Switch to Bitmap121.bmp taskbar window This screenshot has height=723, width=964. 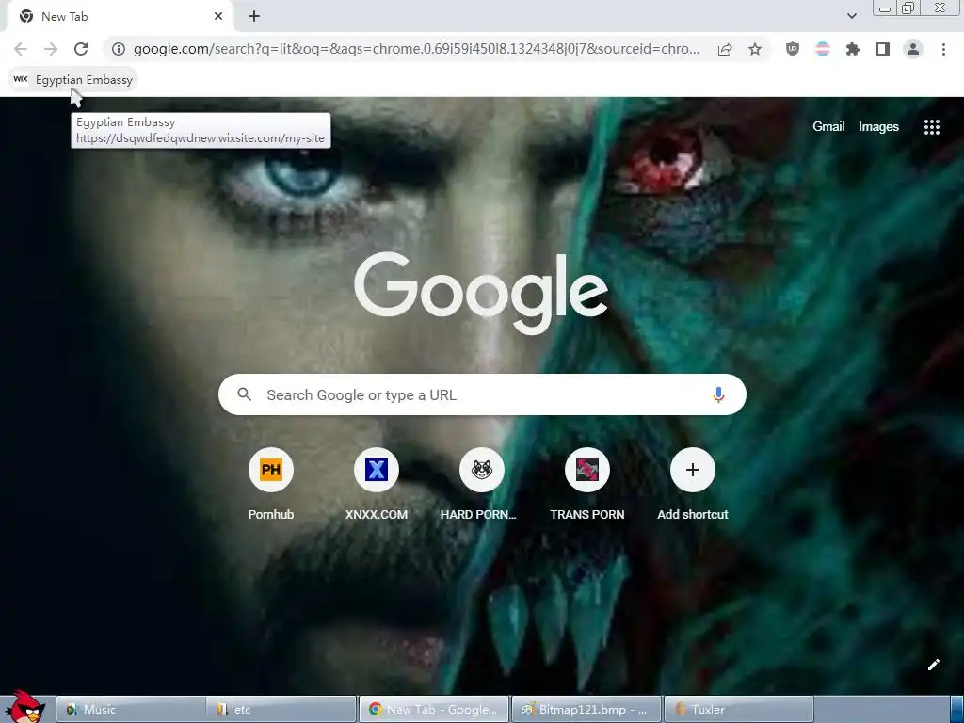coord(586,710)
